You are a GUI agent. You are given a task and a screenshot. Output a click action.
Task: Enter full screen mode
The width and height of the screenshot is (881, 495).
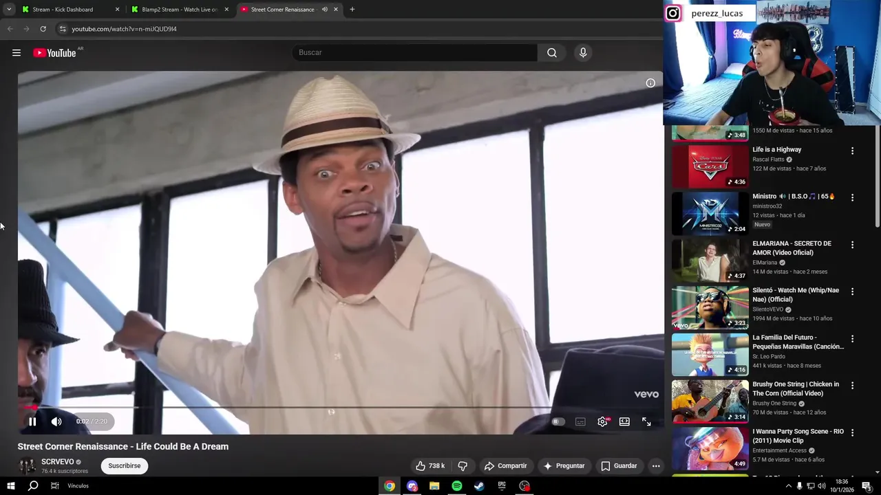point(646,421)
